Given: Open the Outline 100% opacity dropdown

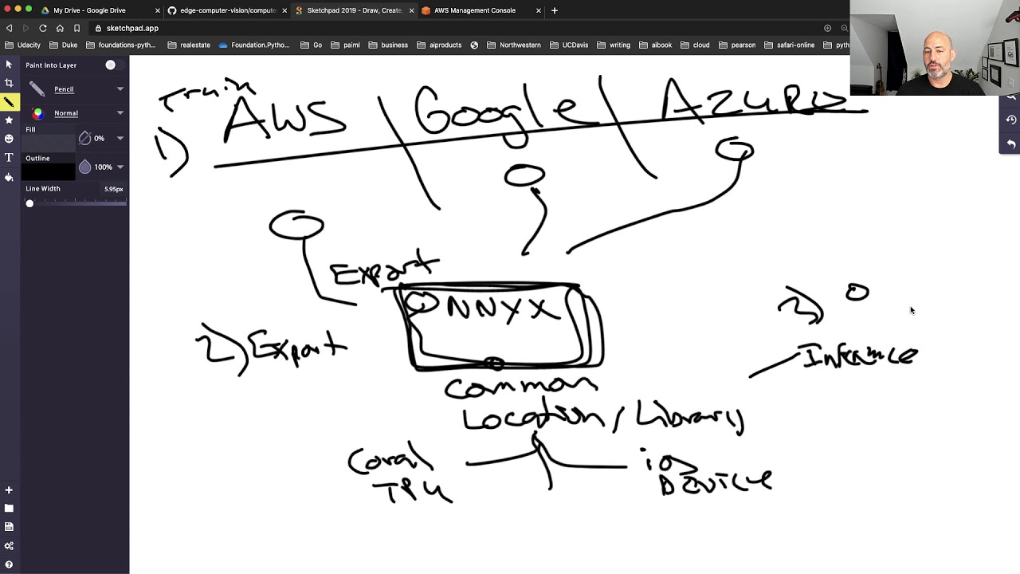Looking at the screenshot, I should click(120, 167).
